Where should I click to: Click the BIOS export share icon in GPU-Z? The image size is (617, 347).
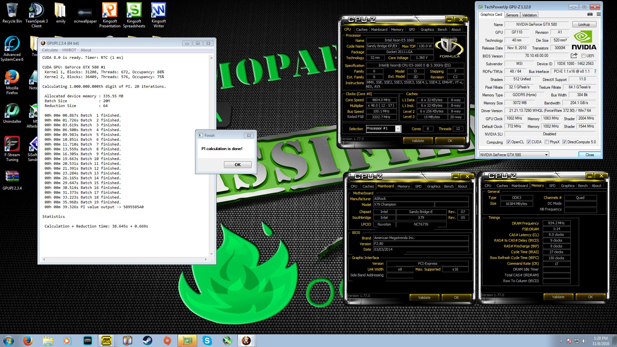574,56
